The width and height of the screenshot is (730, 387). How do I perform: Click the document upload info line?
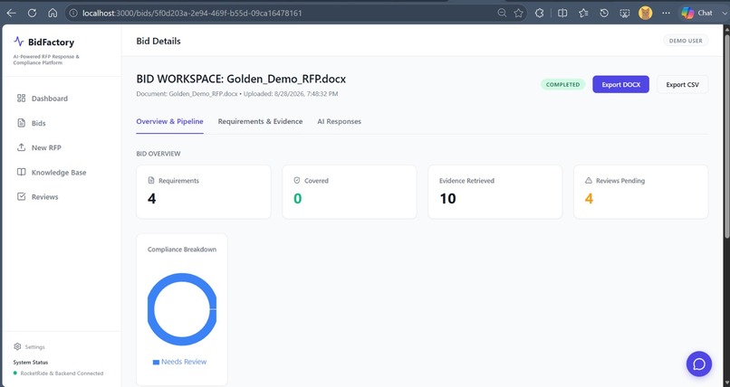click(237, 94)
